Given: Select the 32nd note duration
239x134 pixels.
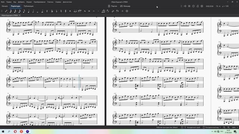Looking at the screenshot, I should 15,11.
